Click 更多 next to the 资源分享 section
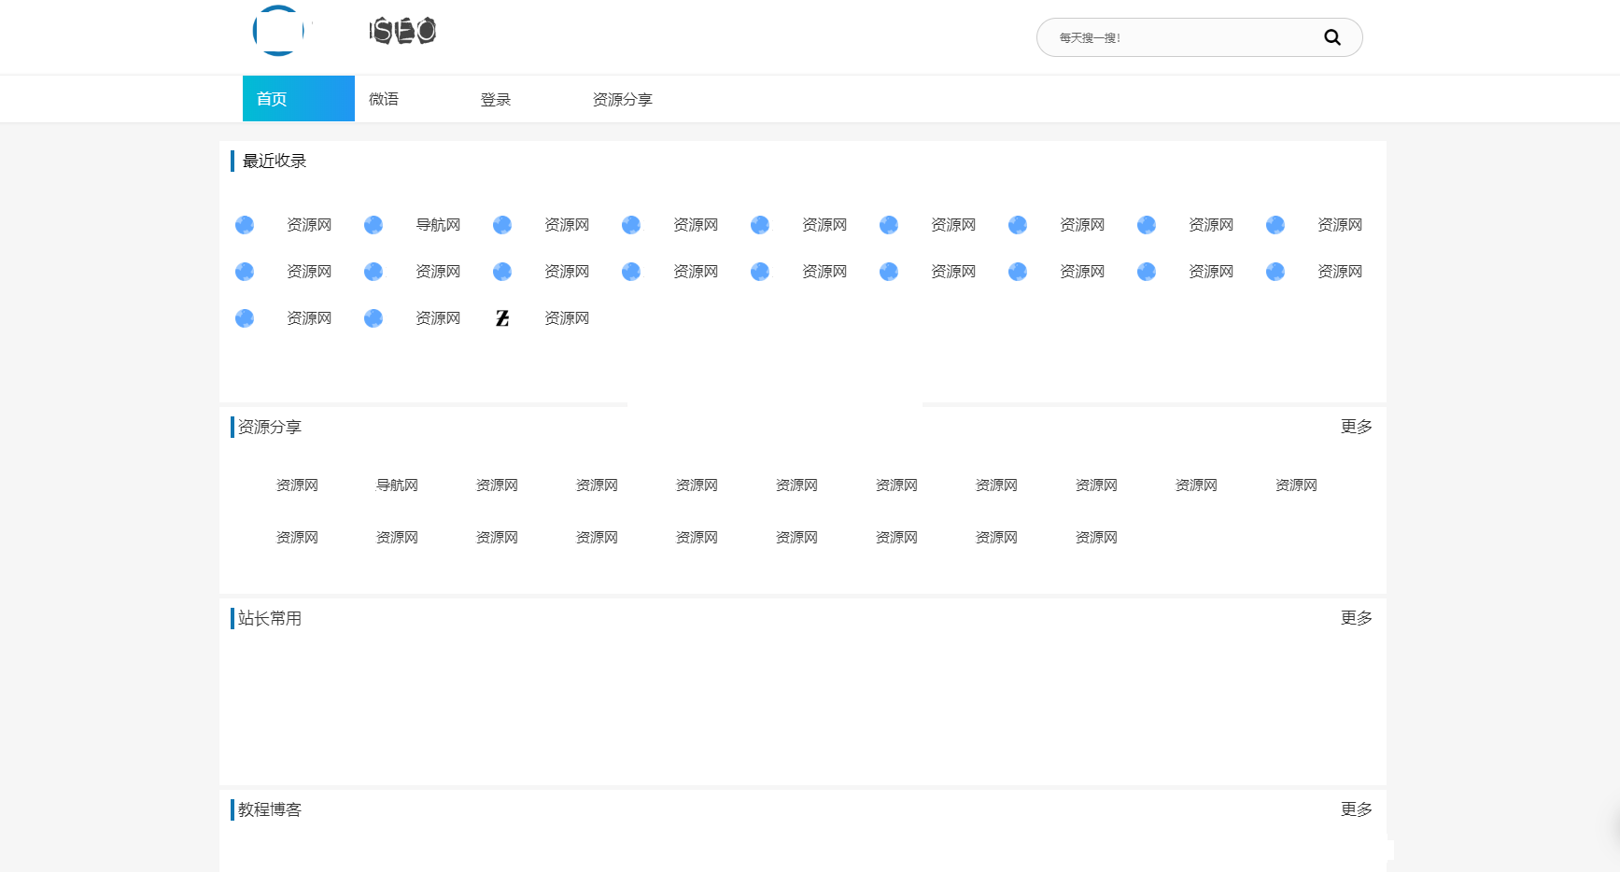The height and width of the screenshot is (872, 1620). pyautogui.click(x=1356, y=427)
